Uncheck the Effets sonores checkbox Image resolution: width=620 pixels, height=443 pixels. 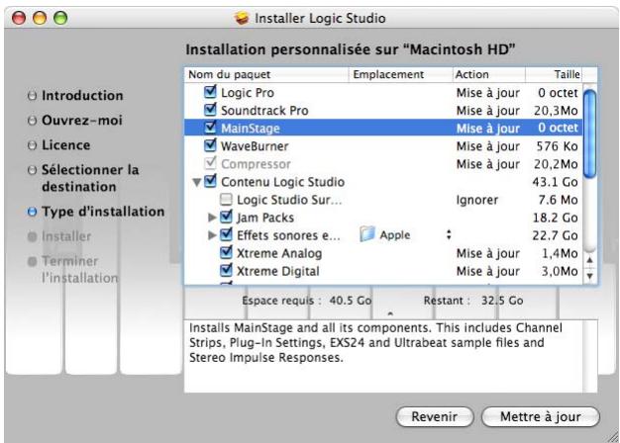pyautogui.click(x=226, y=234)
